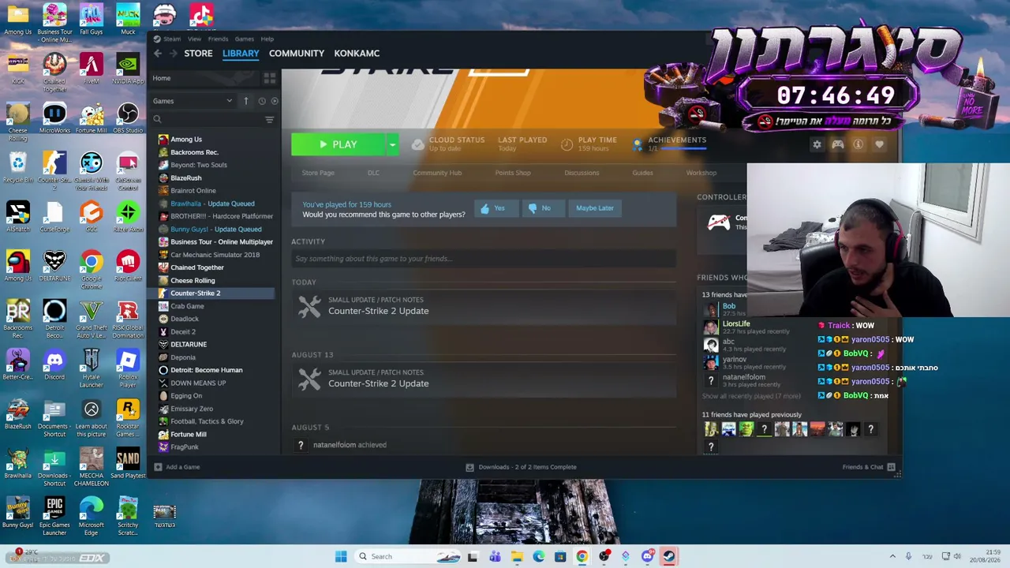Switch to the COMMUNITY tab
This screenshot has height=568, width=1010.
coord(297,53)
